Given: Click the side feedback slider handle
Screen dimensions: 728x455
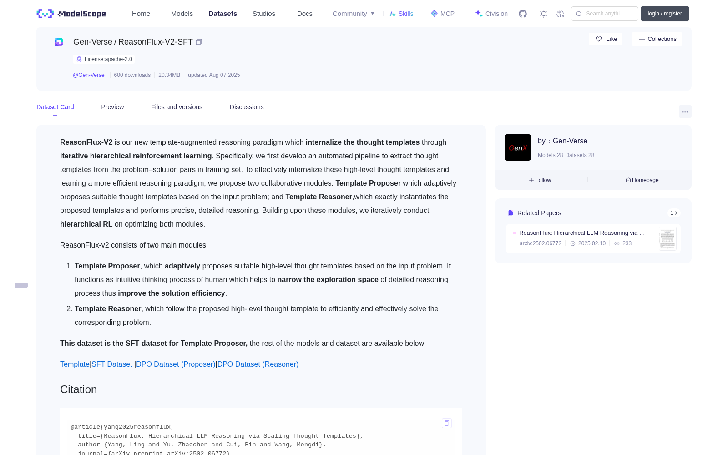Looking at the screenshot, I should point(21,285).
